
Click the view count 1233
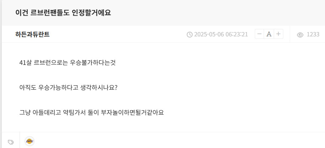(x=313, y=35)
